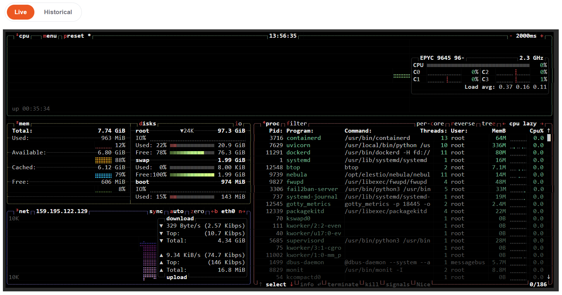This screenshot has width=562, height=295.
Task: Select the dbus-daemon process row
Action: 400,262
